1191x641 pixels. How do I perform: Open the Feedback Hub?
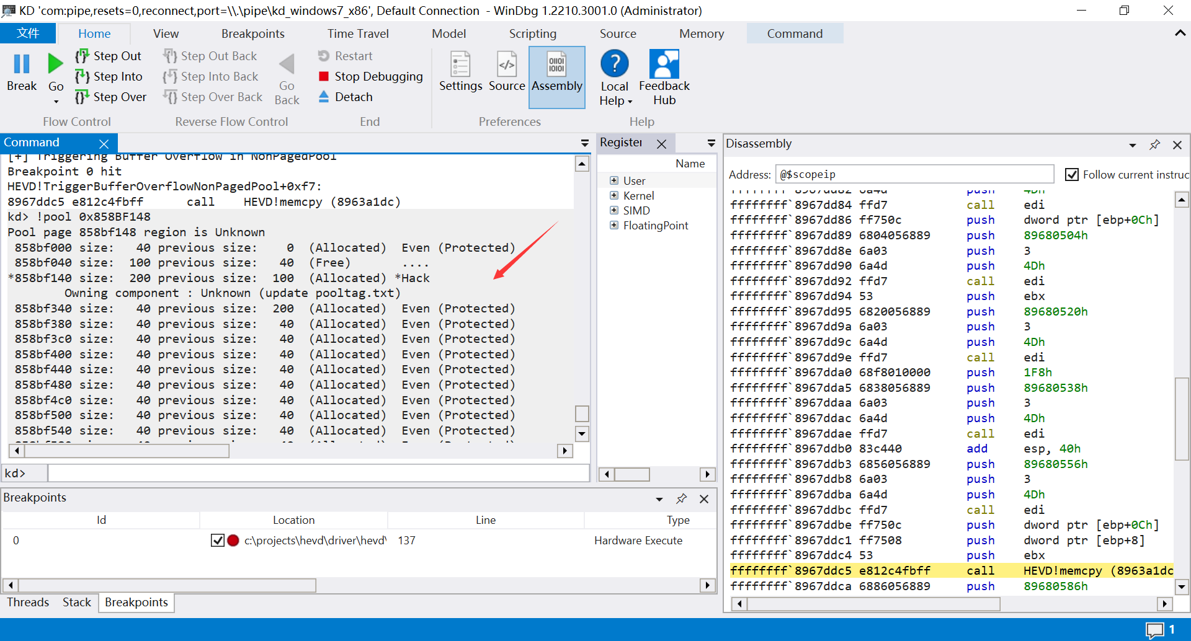click(664, 77)
